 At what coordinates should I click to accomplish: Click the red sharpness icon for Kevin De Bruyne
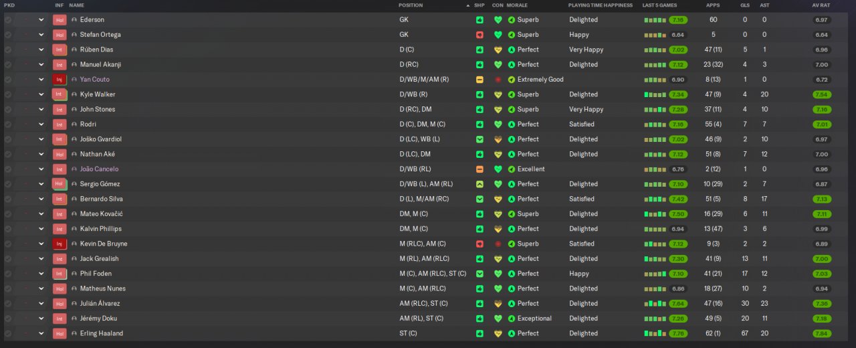coord(479,244)
